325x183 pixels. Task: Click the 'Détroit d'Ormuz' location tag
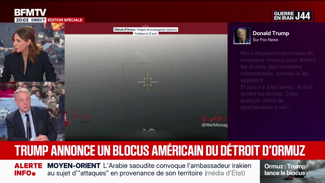point(125,30)
